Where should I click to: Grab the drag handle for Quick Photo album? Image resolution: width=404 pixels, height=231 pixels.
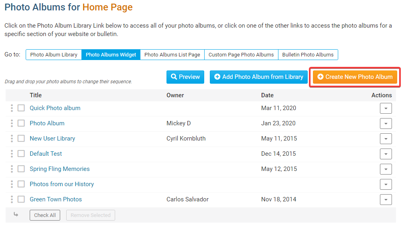click(x=12, y=108)
